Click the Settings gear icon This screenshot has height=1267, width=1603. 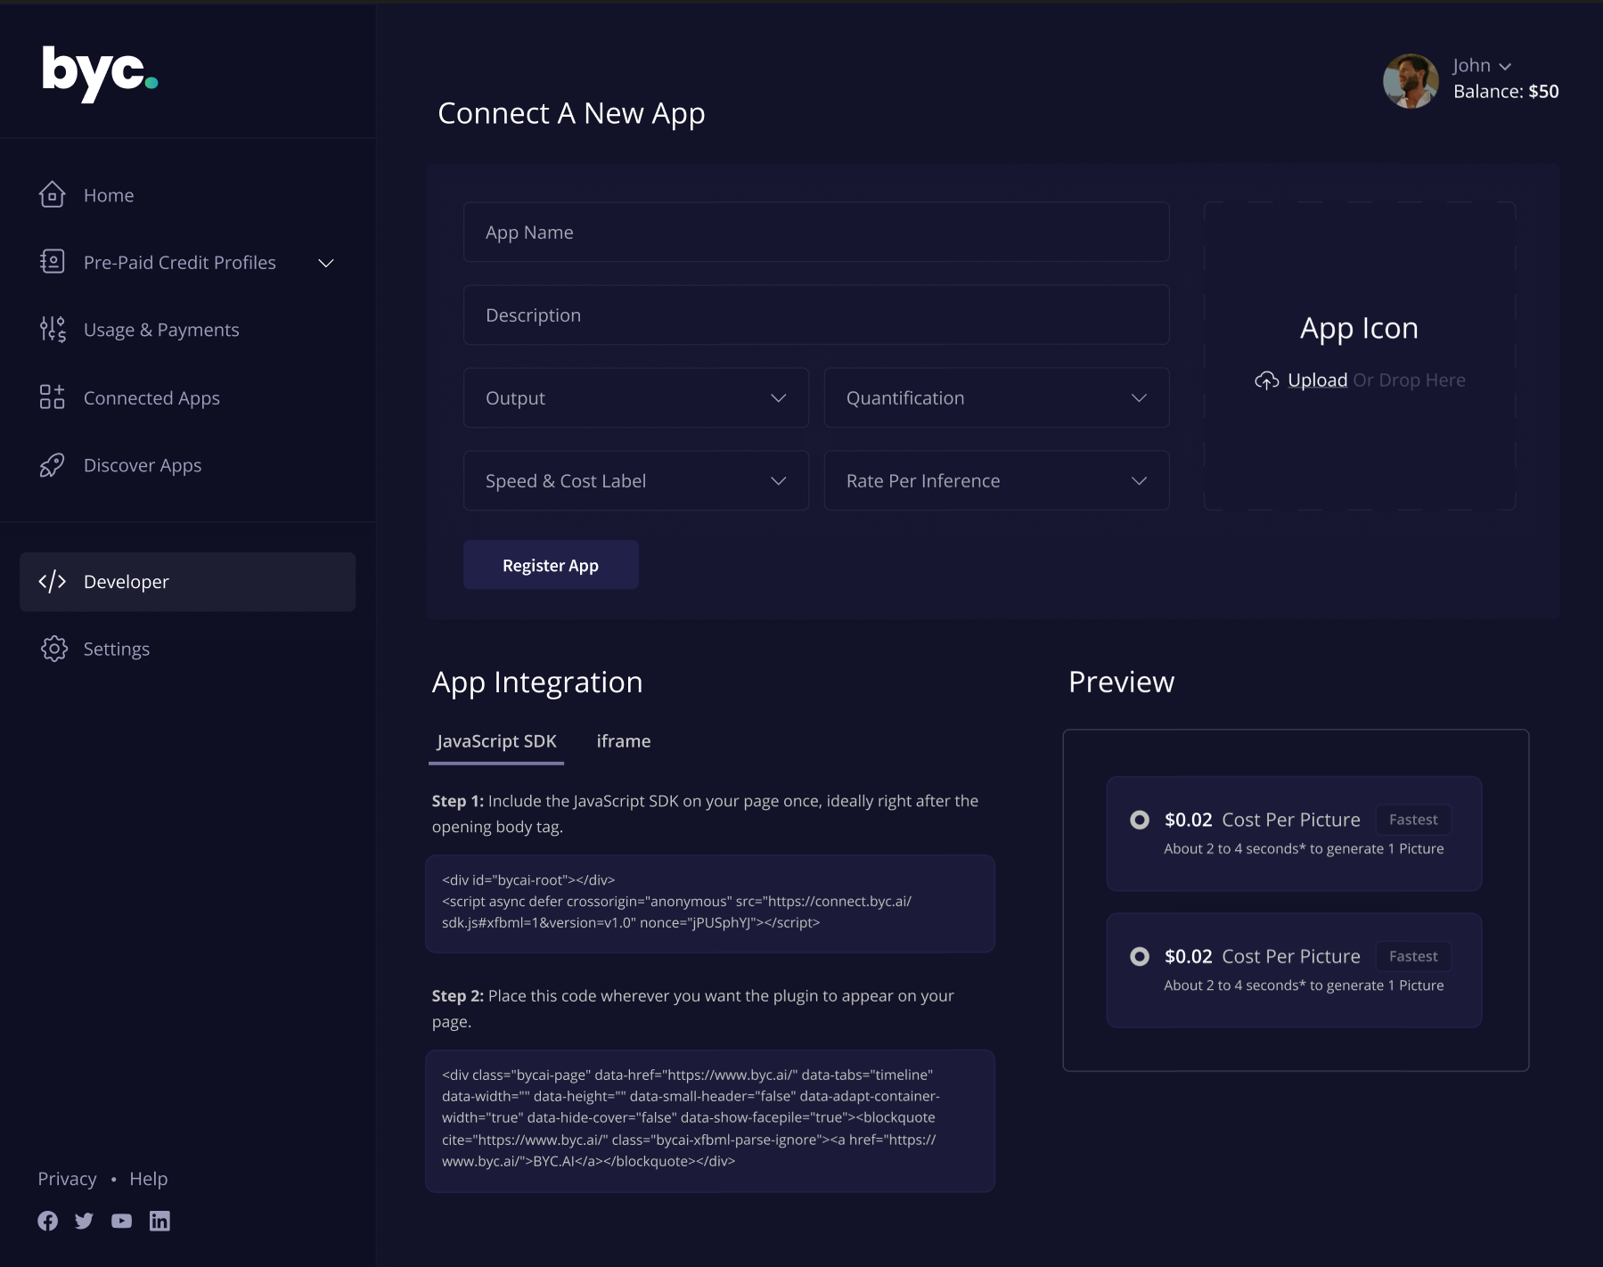tap(54, 649)
